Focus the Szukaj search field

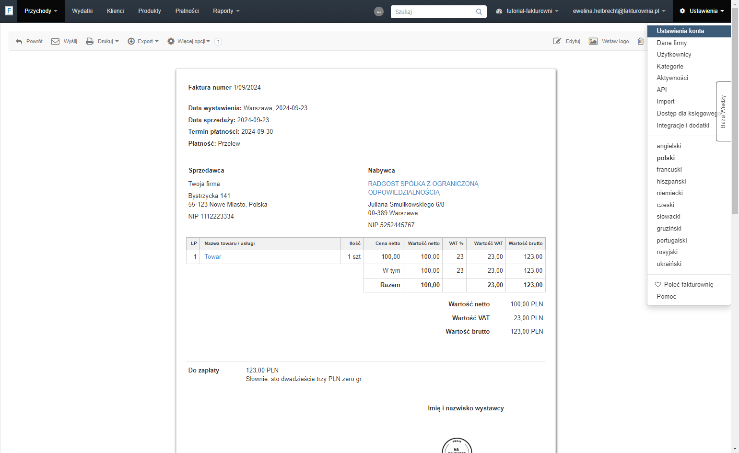click(x=434, y=12)
